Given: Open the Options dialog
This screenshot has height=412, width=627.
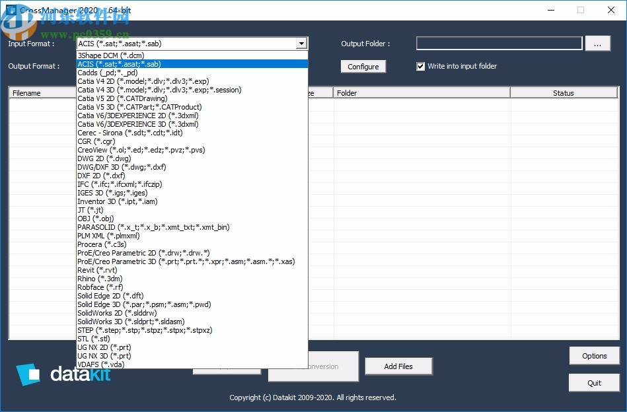Looking at the screenshot, I should pos(594,356).
